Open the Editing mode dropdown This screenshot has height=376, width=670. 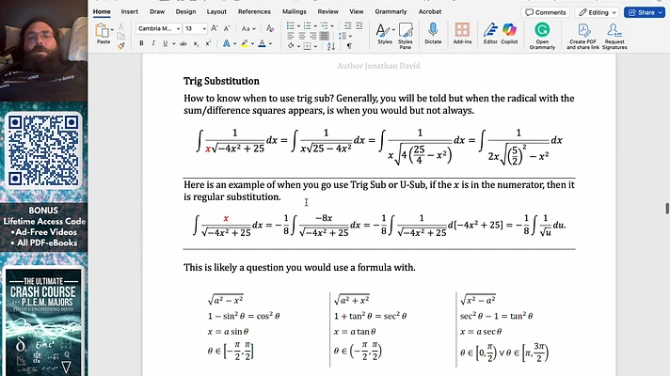(x=598, y=12)
